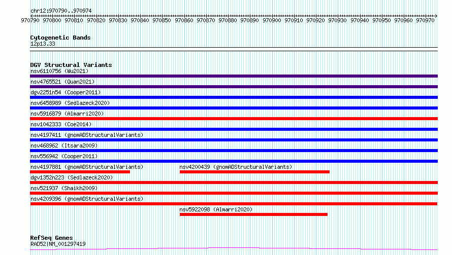The image size is (452, 255).
Task: Open the nsv1042333 (Coe2014) label
Action: [61, 124]
